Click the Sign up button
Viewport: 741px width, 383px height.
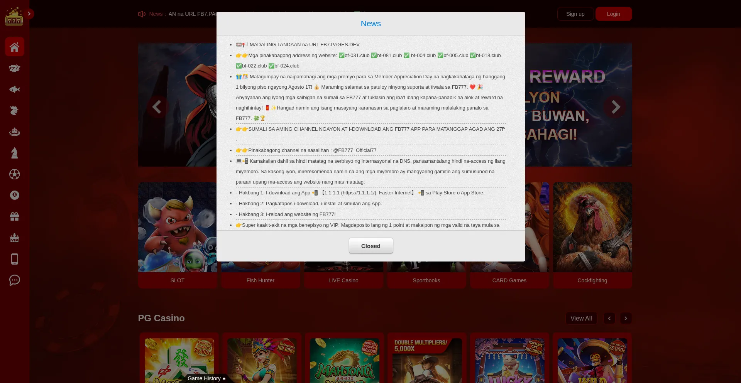[x=575, y=14]
